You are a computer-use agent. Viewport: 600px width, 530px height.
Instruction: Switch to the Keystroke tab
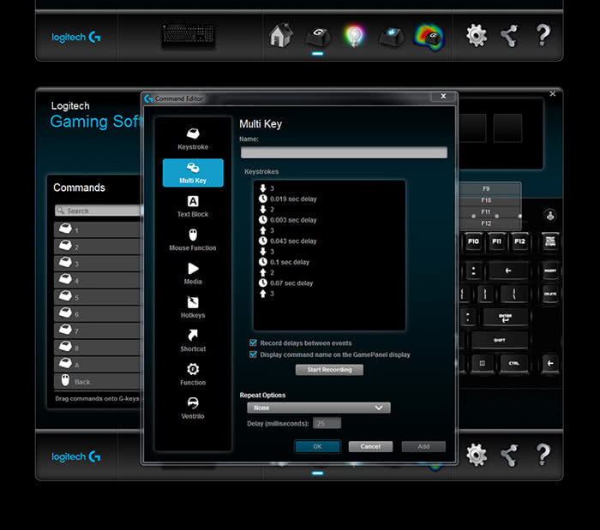coord(193,139)
